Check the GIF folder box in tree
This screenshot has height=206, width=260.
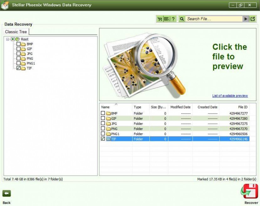coord(18,49)
